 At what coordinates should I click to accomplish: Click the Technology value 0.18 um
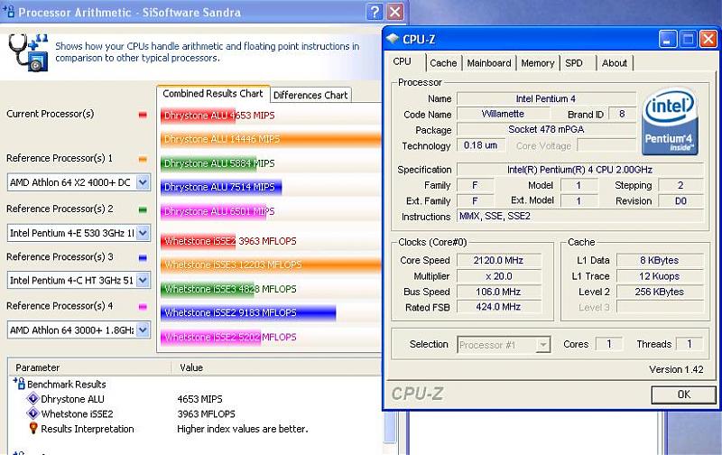[x=481, y=145]
